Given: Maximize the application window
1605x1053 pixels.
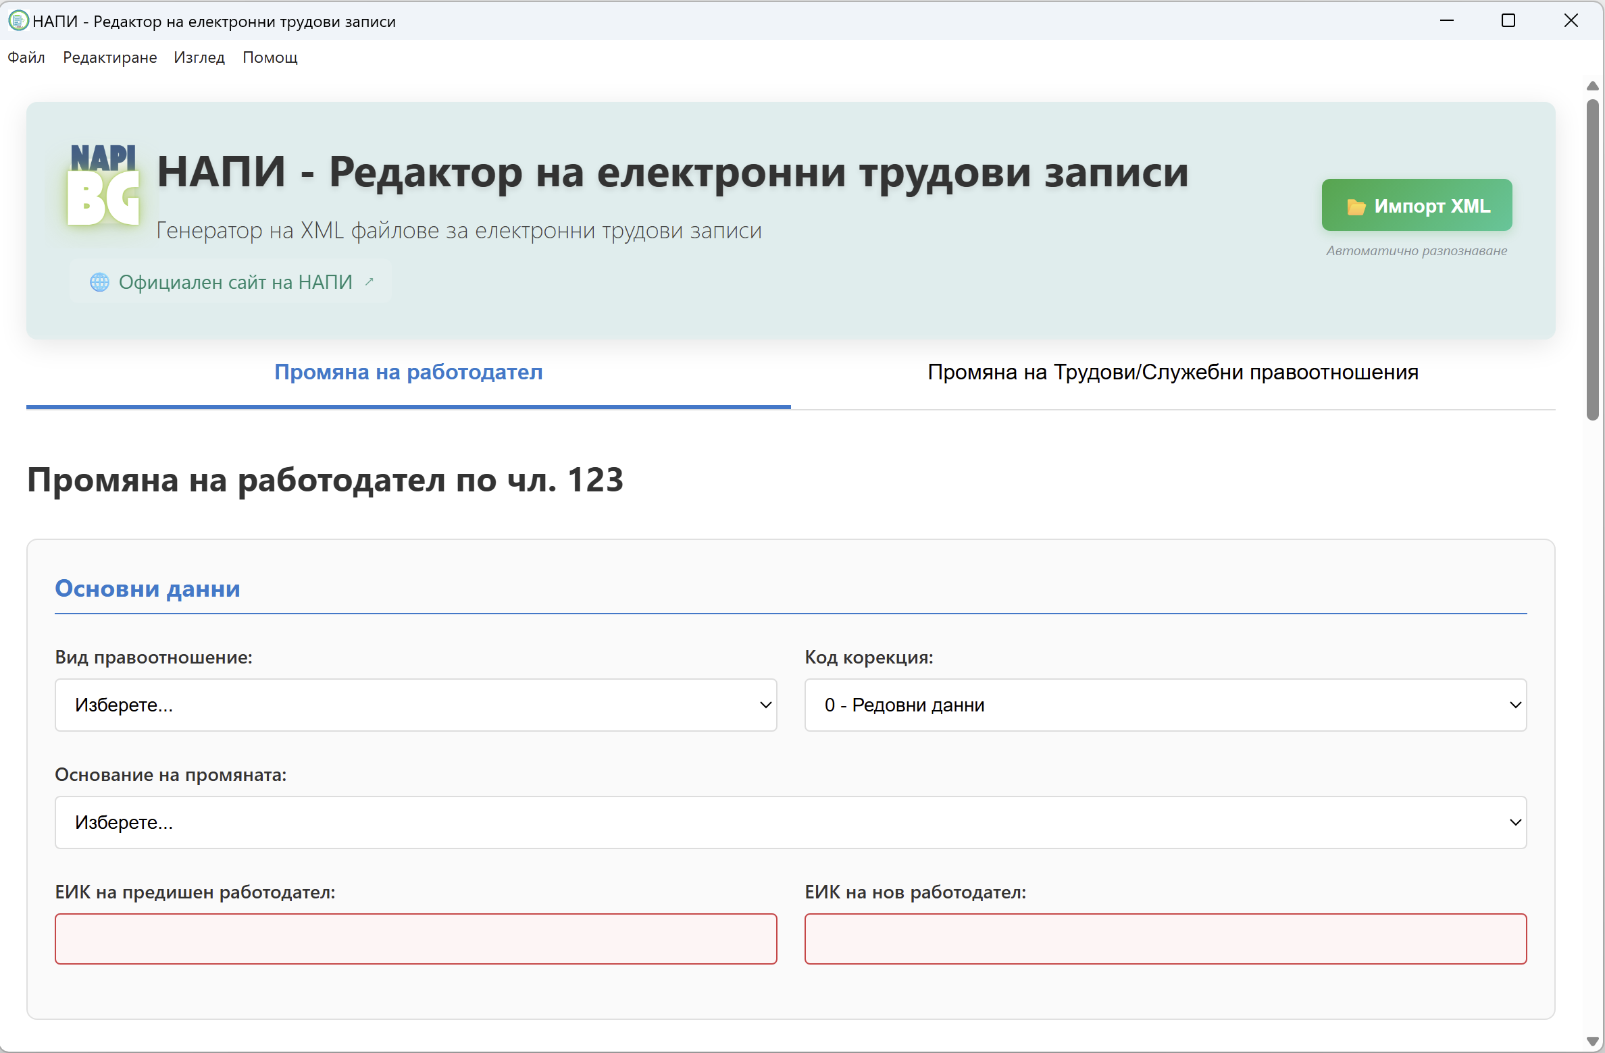Looking at the screenshot, I should pos(1508,21).
